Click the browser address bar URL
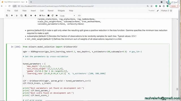 pyautogui.click(x=57, y=6)
